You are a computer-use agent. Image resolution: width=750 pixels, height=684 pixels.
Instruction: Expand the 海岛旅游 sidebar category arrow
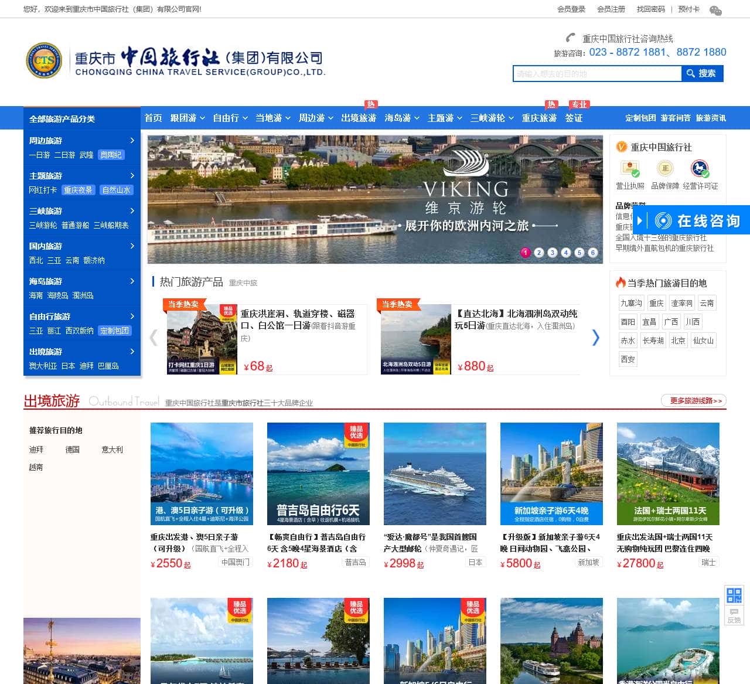[x=132, y=281]
